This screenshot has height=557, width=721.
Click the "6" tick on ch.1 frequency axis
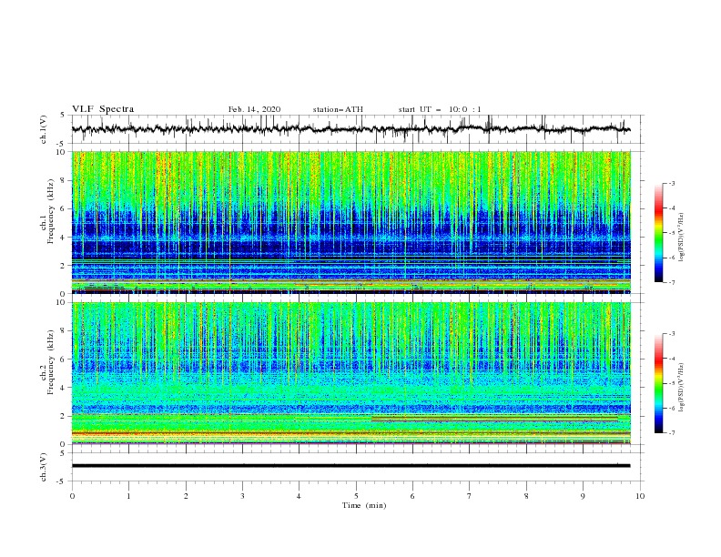pos(64,208)
